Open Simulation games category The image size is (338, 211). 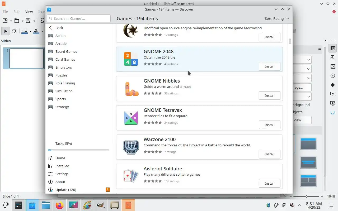click(x=79, y=91)
